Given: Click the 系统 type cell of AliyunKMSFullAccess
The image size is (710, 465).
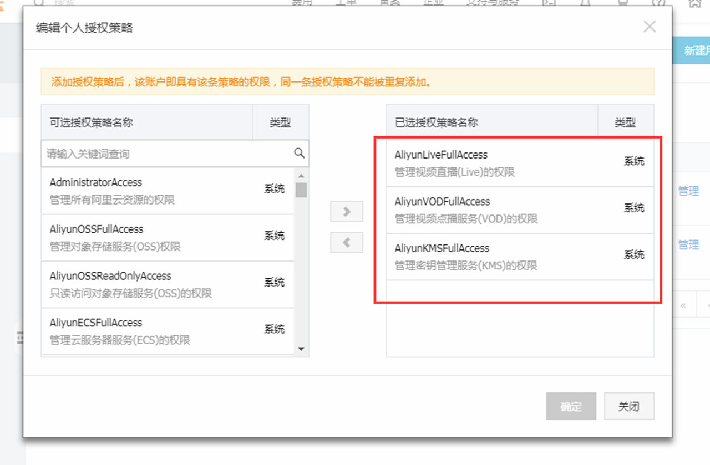Looking at the screenshot, I should tap(634, 254).
